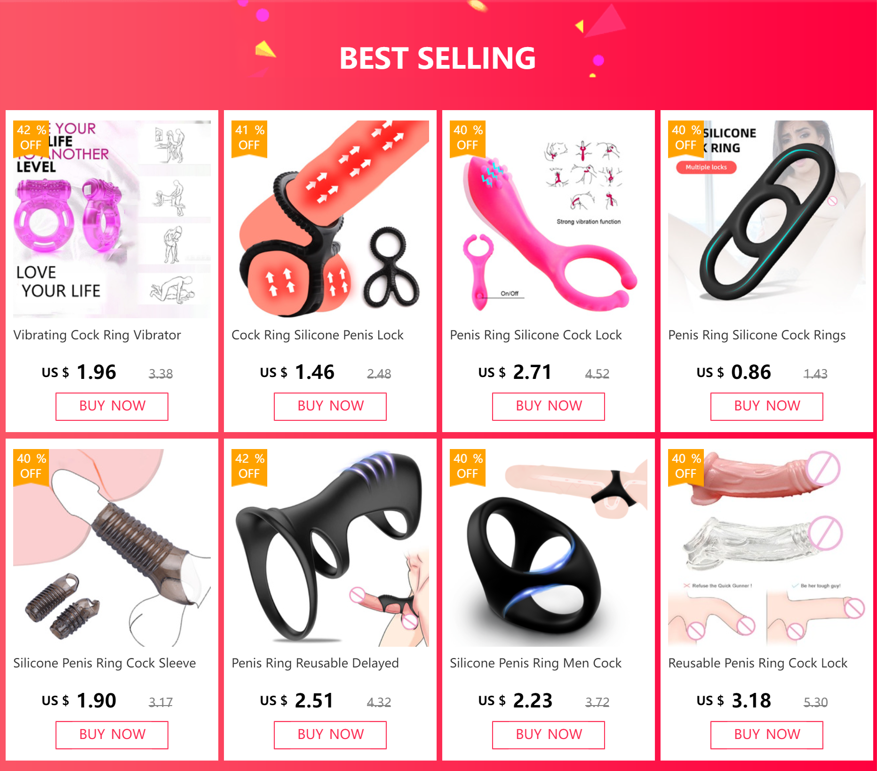Open the ribbed grey sleeve product image
The height and width of the screenshot is (771, 877).
point(112,548)
